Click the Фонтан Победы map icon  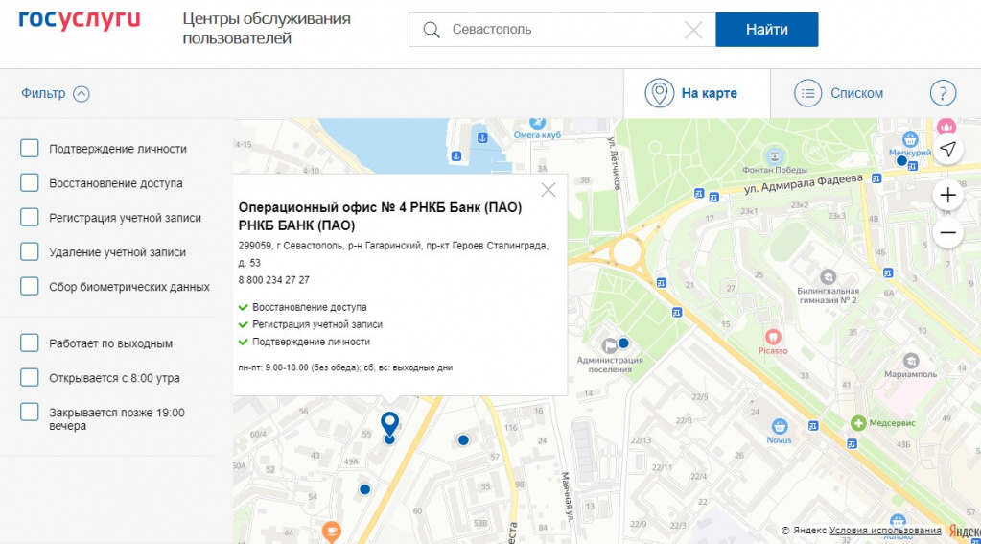point(775,155)
